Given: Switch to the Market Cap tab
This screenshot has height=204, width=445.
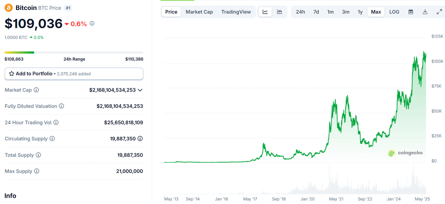Looking at the screenshot, I should pyautogui.click(x=199, y=12).
